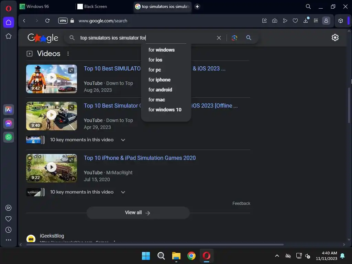The width and height of the screenshot is (352, 264).
Task: Click the Feedback link
Action: click(x=241, y=203)
